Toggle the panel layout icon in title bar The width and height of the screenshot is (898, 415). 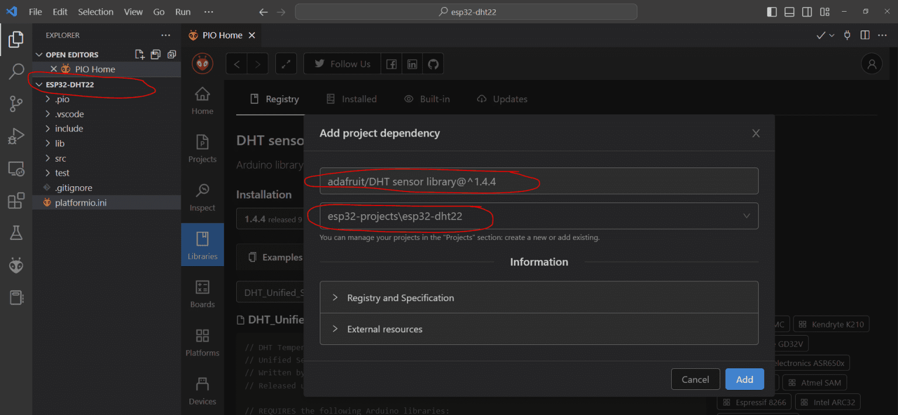[x=789, y=12]
